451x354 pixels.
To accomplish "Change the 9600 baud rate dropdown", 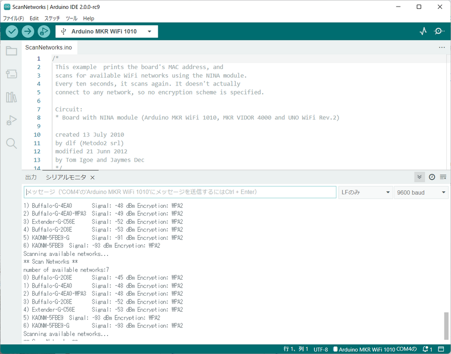I will [421, 192].
